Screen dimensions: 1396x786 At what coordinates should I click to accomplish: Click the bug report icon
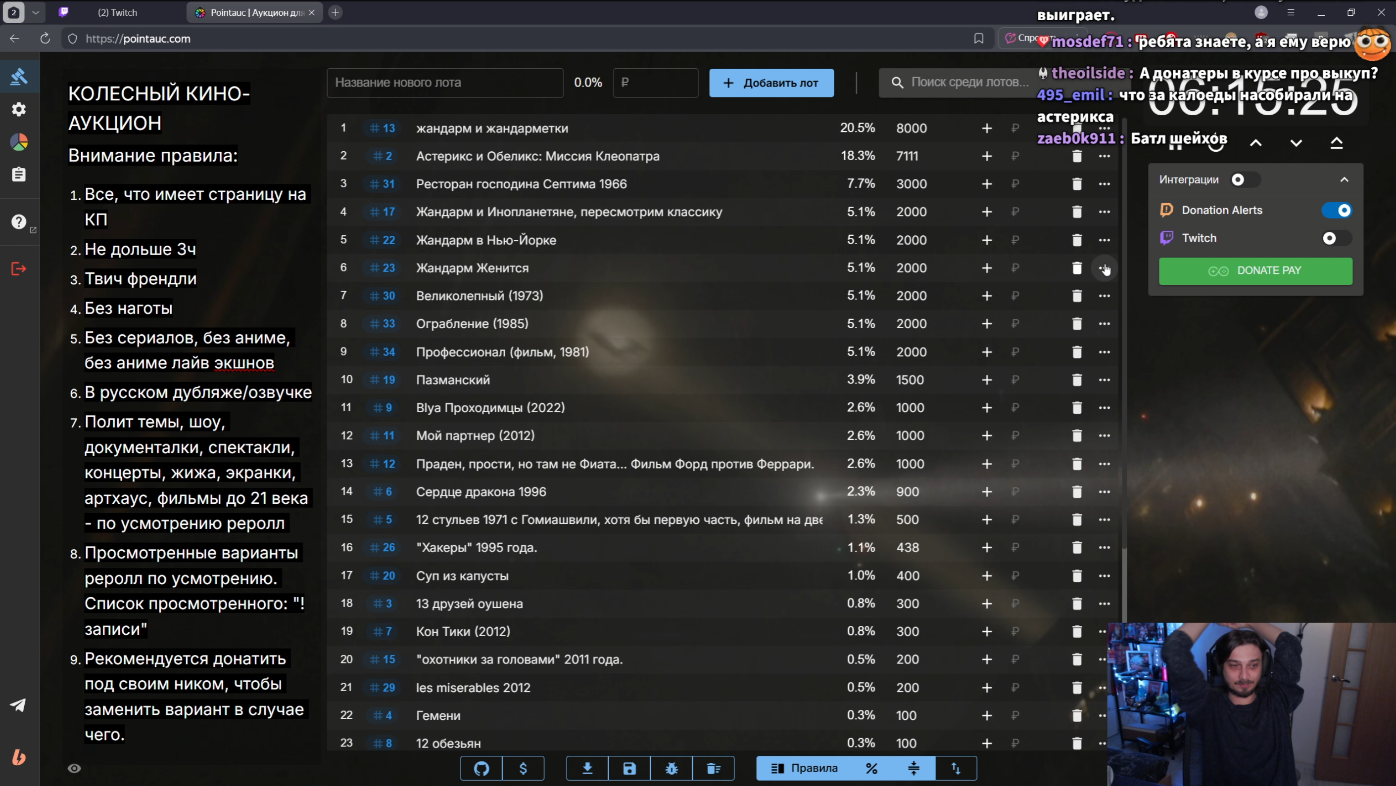[x=672, y=768]
